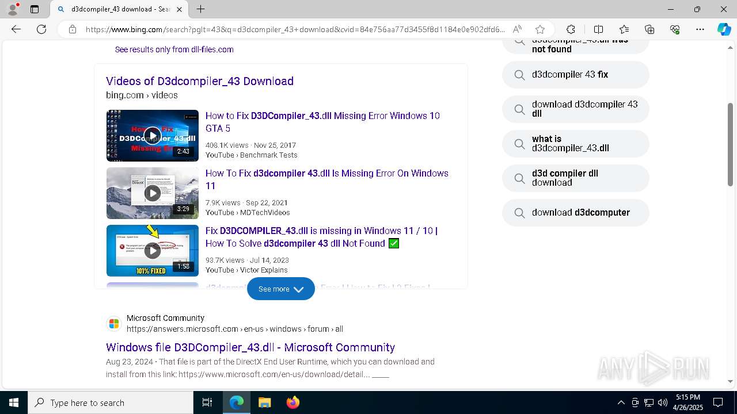The image size is (737, 414).
Task: Refresh the Bing search page
Action: (41, 29)
